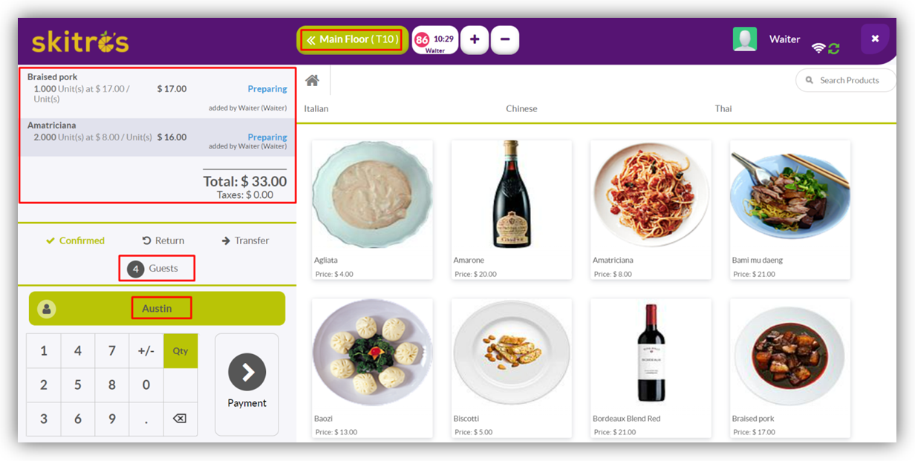Go back to Main Floor (T10)
This screenshot has height=461, width=915.
click(x=353, y=39)
